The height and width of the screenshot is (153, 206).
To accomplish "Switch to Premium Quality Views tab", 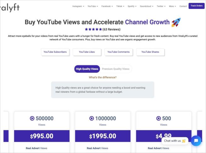I will point(116,69).
